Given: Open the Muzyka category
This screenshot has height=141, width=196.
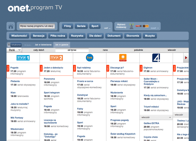Looking at the screenshot, I should pos(150,36).
